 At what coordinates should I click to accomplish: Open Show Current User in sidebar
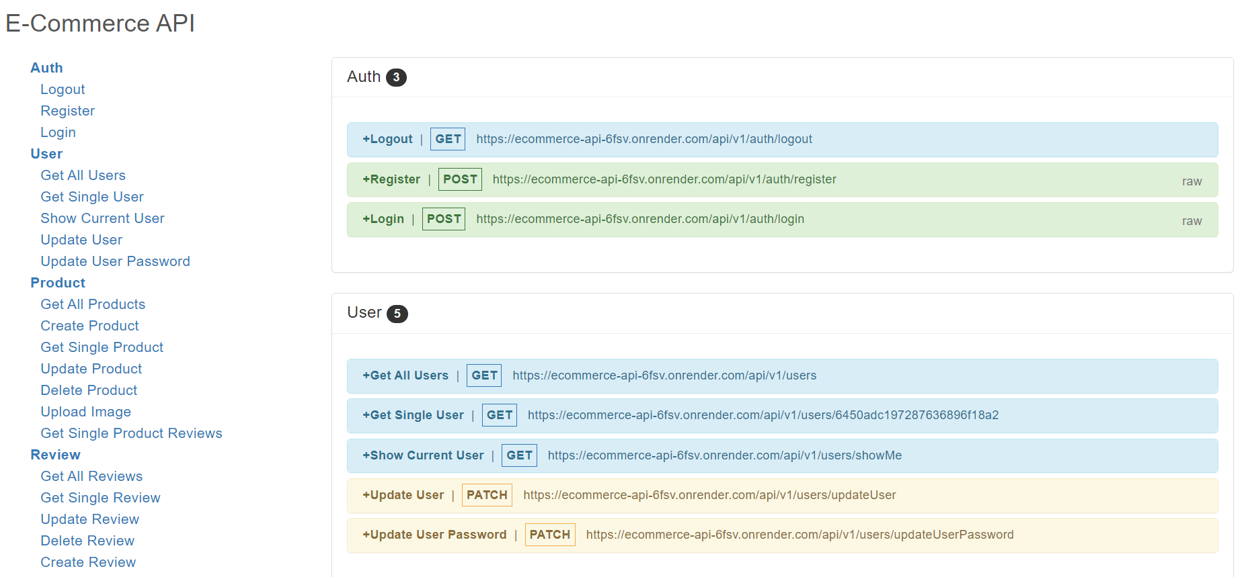[x=102, y=218]
